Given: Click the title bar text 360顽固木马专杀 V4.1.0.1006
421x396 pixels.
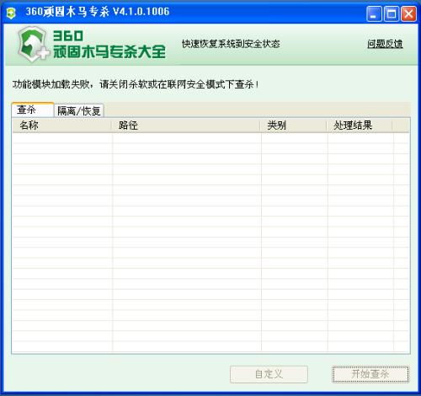Looking at the screenshot, I should tap(98, 12).
